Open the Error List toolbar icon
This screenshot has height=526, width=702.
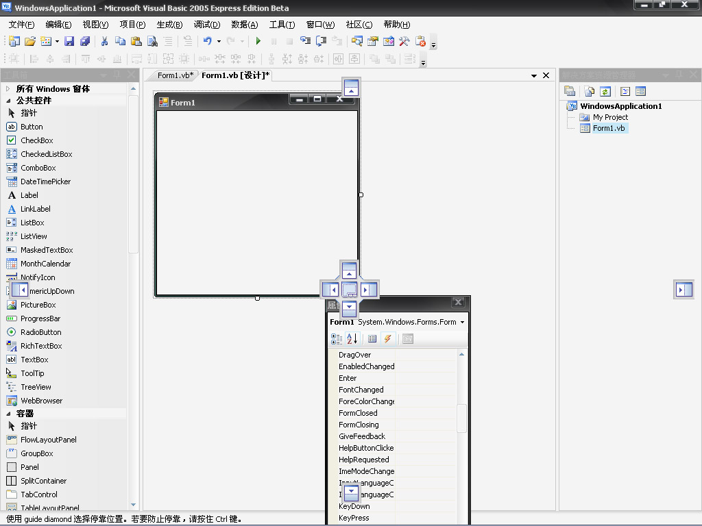pyautogui.click(x=420, y=41)
